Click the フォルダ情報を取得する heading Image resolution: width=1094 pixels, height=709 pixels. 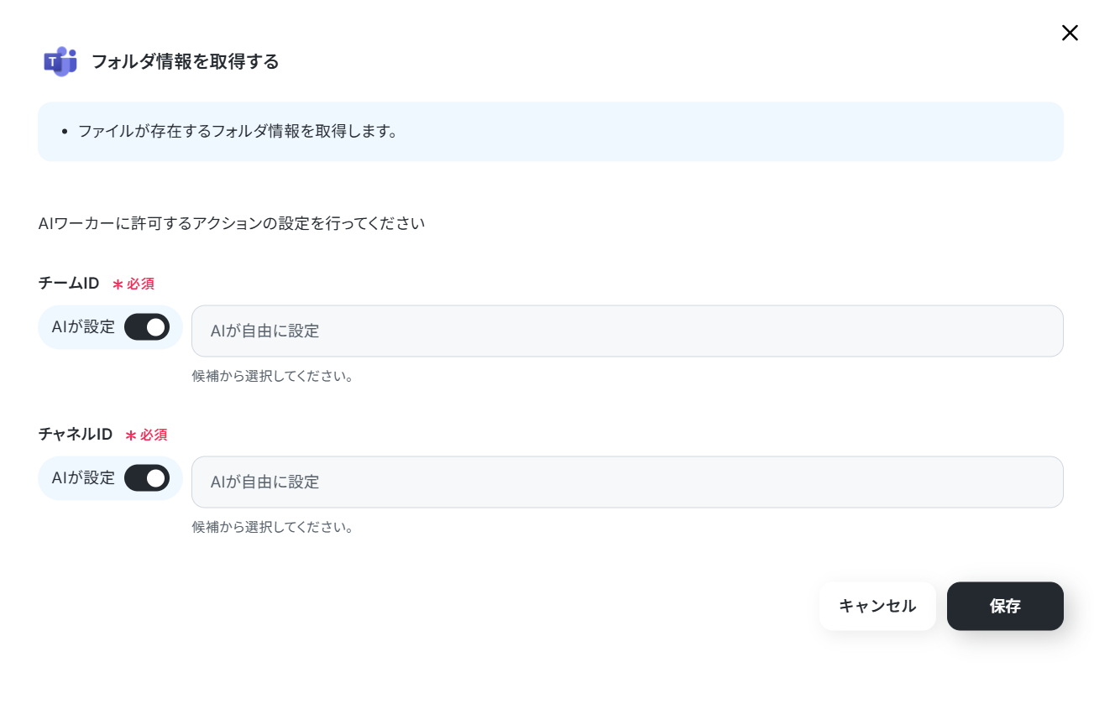185,61
